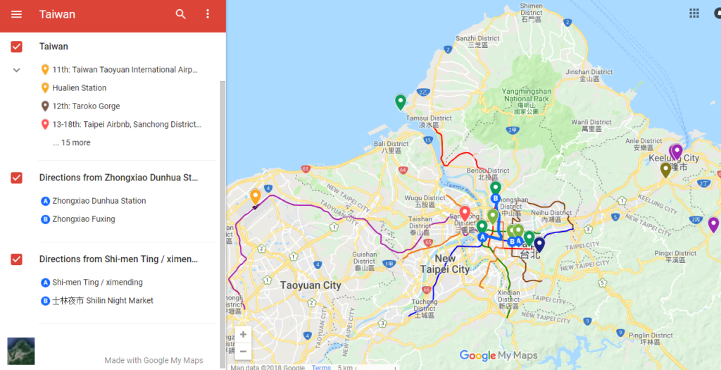Click the Google My Maps logo
The image size is (721, 370).
pos(499,355)
